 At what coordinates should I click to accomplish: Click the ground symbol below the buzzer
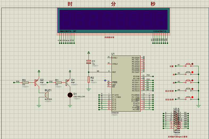(x=39, y=106)
